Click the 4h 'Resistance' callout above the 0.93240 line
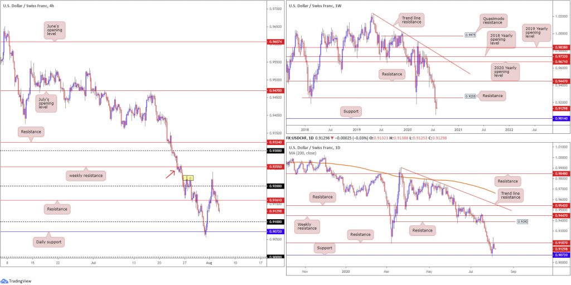 31,131
